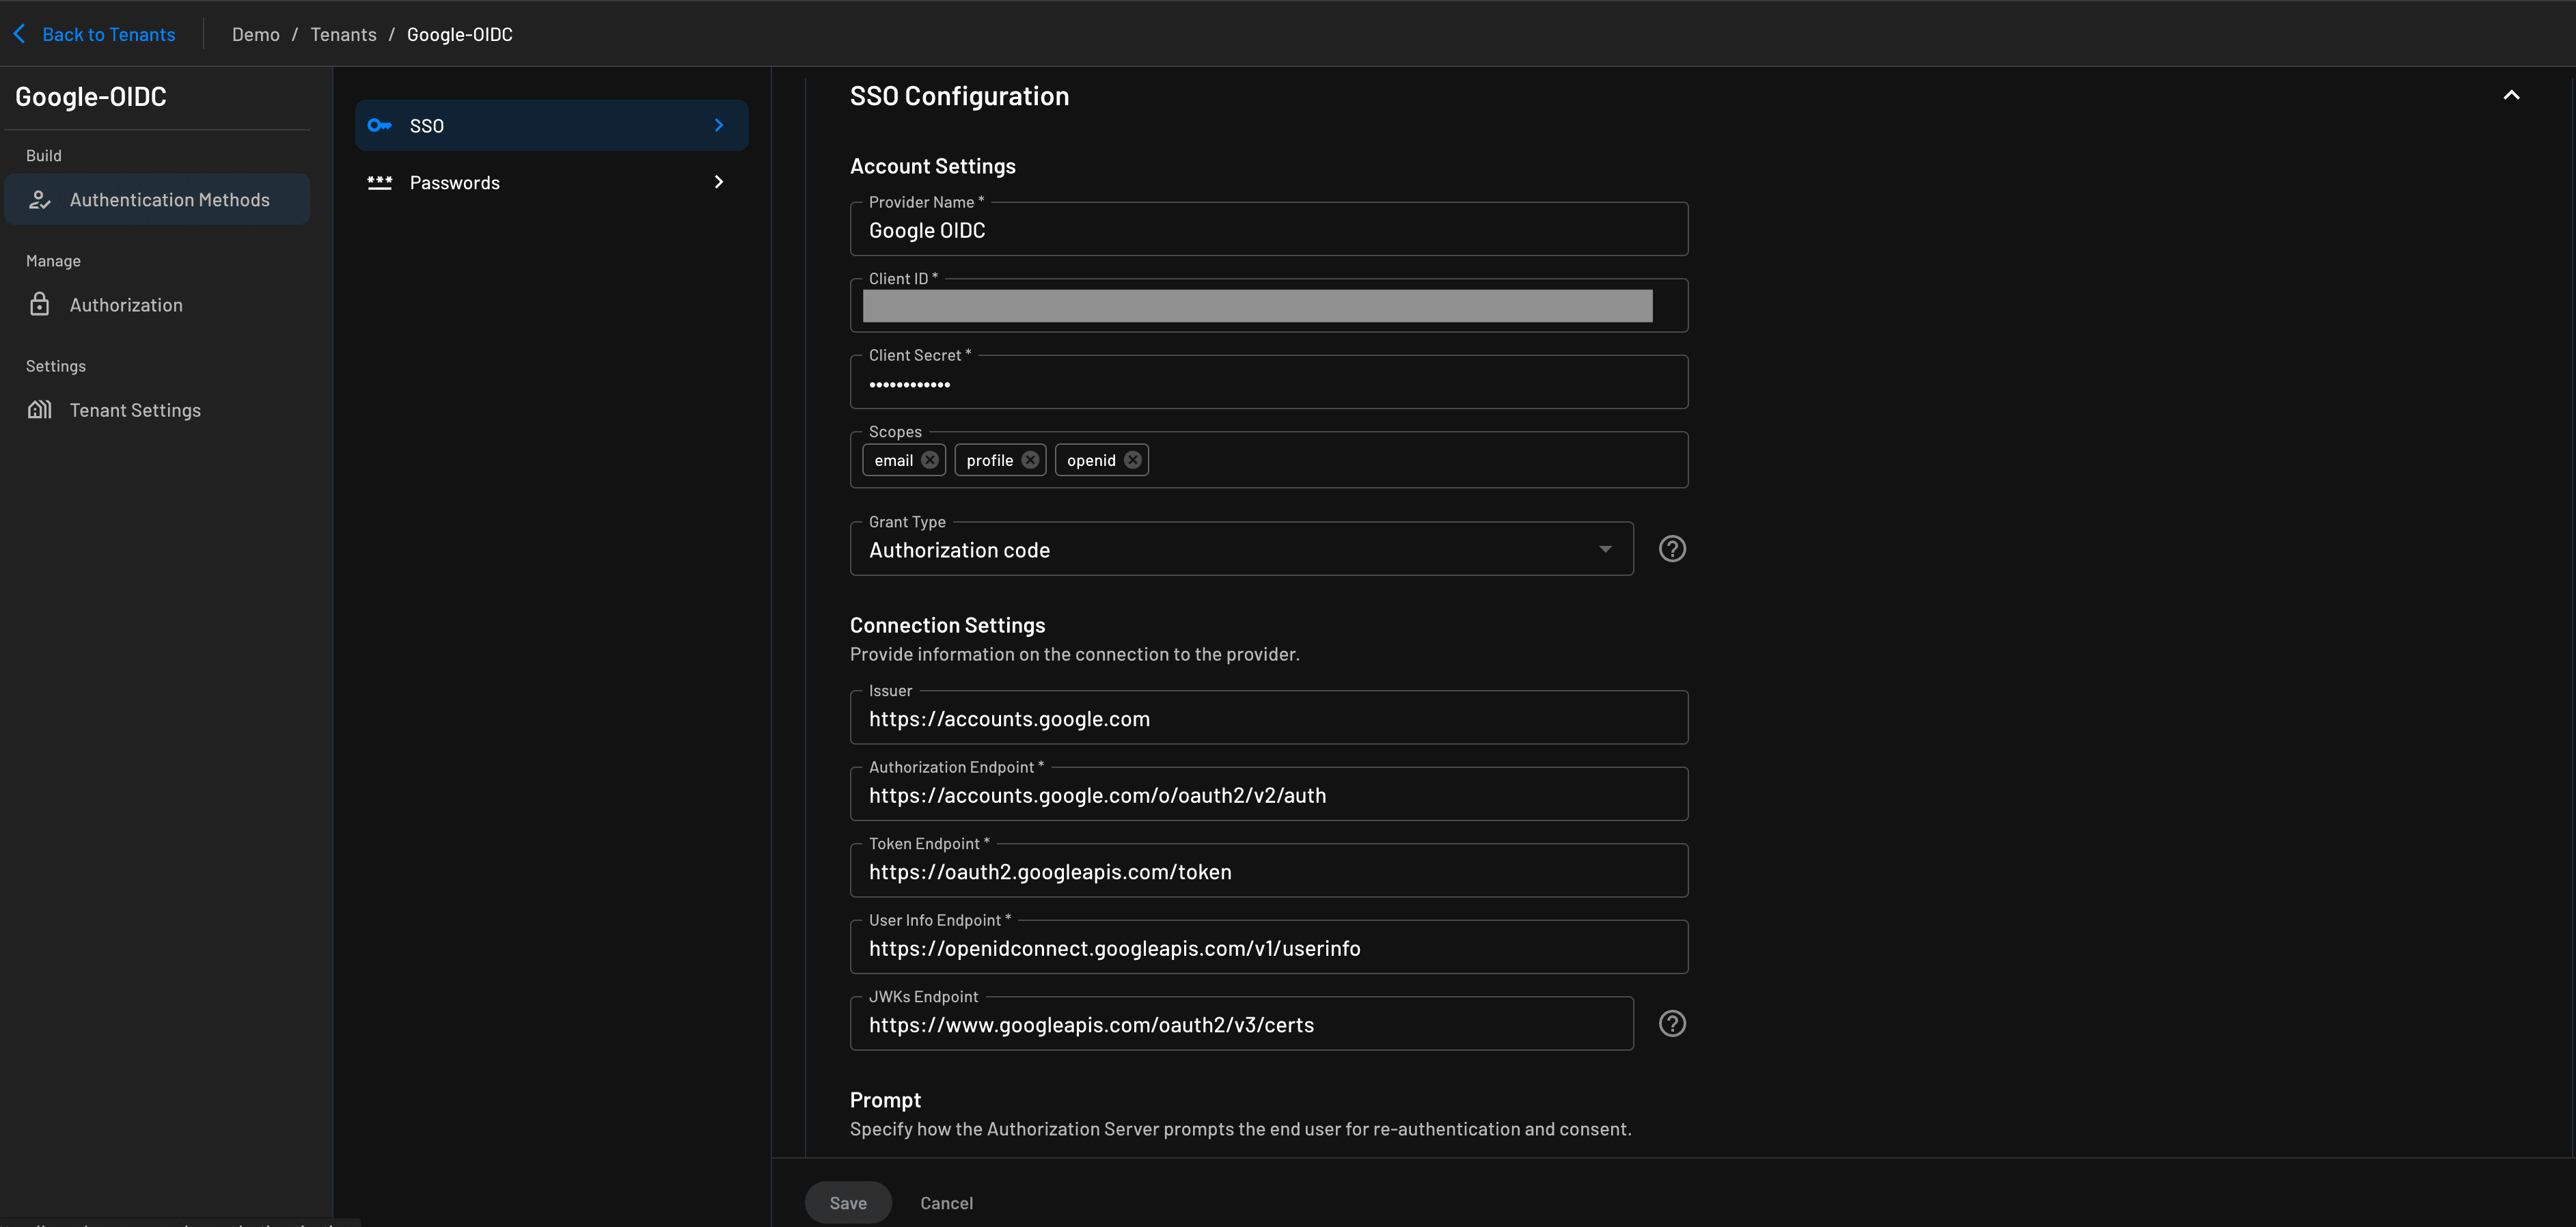The width and height of the screenshot is (2576, 1227).
Task: Click the Cancel button
Action: pos(946,1203)
